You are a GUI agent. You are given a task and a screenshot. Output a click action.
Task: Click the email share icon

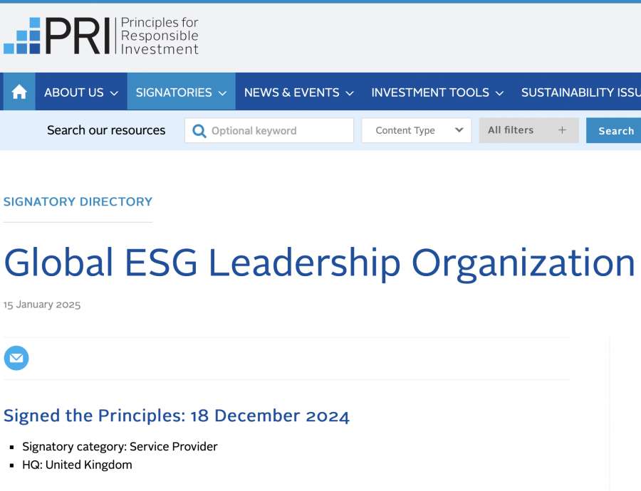16,358
